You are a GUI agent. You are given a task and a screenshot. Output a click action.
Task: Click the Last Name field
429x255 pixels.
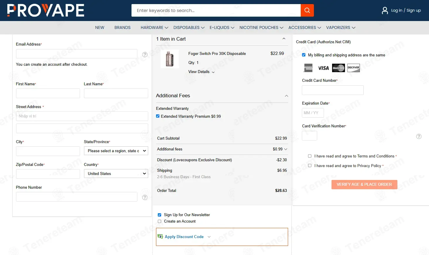[x=116, y=93]
